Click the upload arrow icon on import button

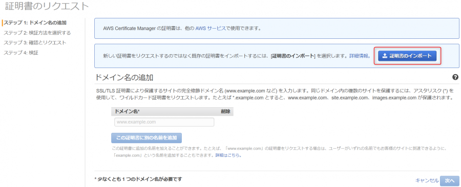click(385, 56)
